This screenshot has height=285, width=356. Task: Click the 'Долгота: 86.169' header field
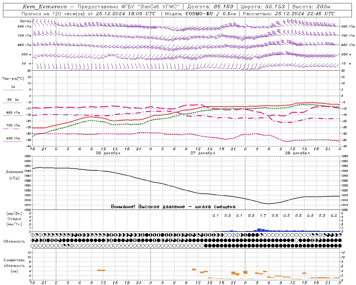210,7
